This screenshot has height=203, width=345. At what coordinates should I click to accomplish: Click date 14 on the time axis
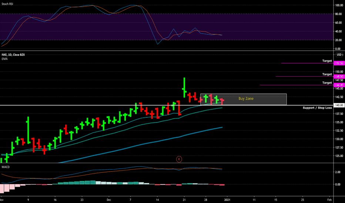coord(157,200)
